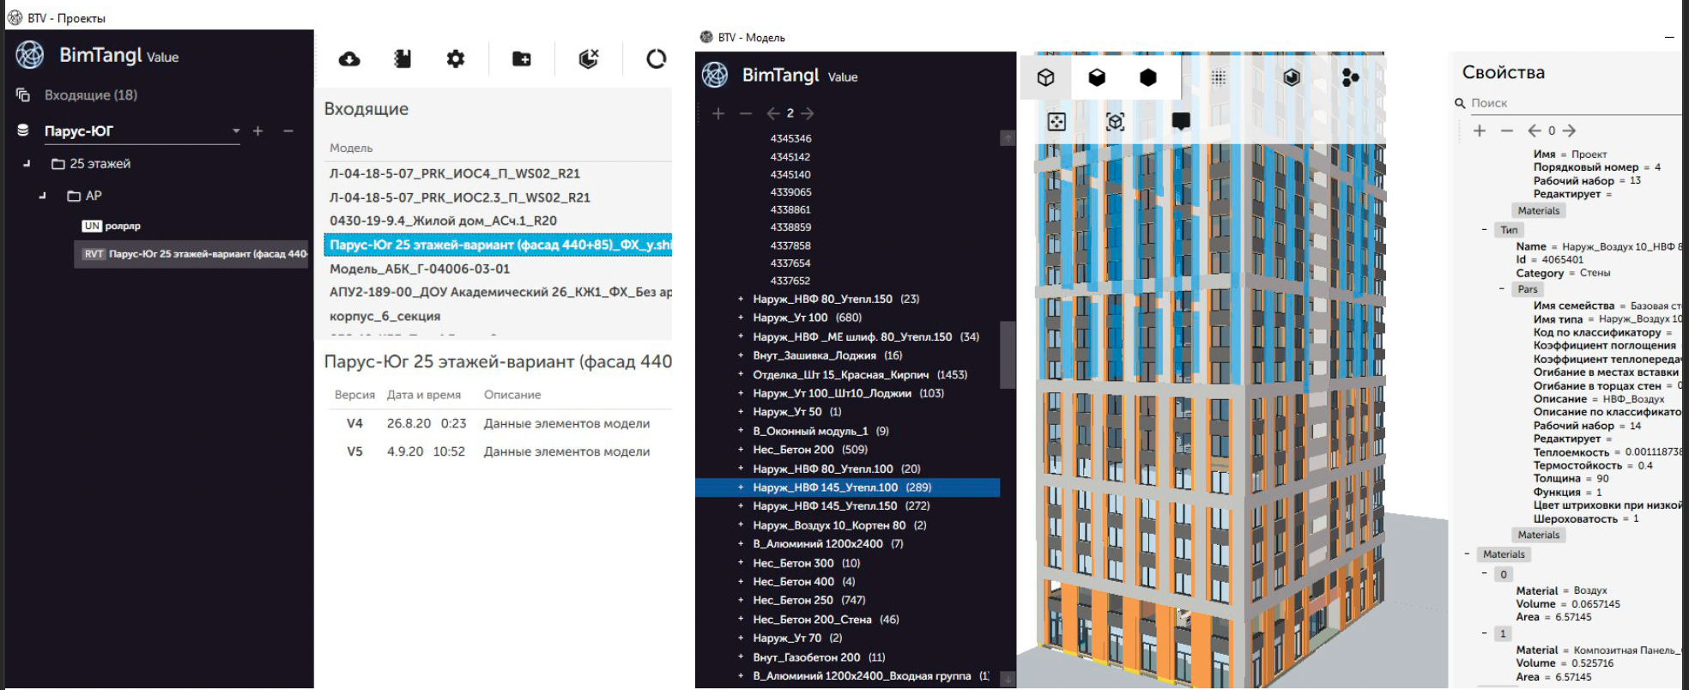Select version V5 dated 4.9.20
Image resolution: width=1689 pixels, height=690 pixels.
pos(498,451)
